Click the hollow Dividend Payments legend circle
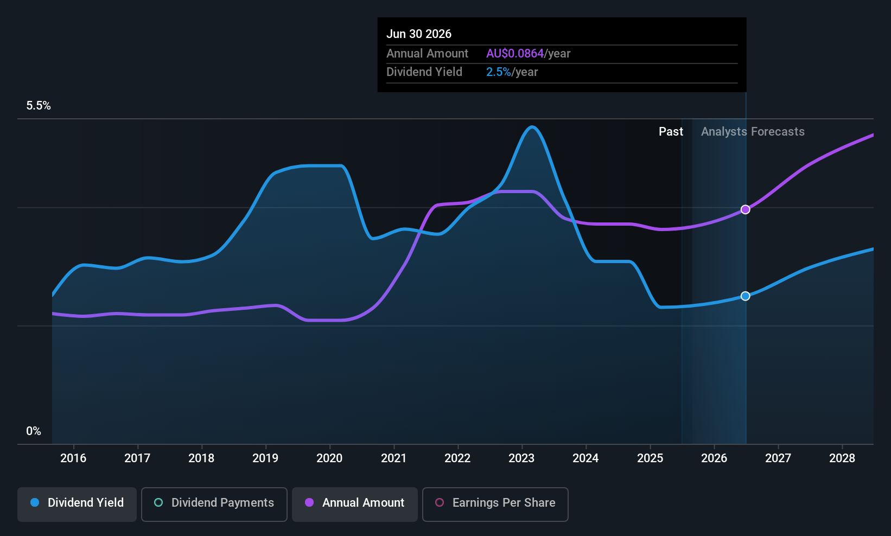 [x=158, y=503]
